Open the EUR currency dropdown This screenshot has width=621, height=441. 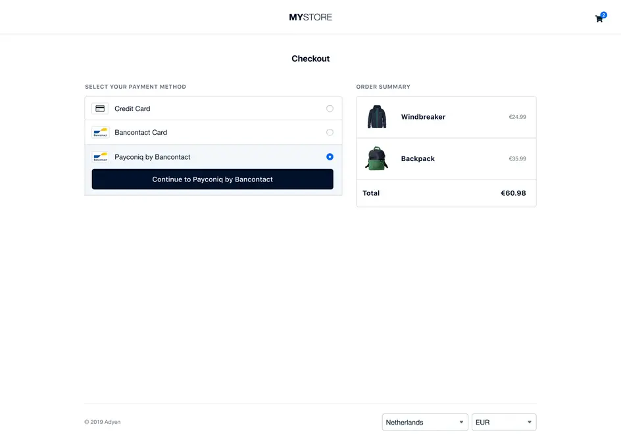click(x=503, y=422)
